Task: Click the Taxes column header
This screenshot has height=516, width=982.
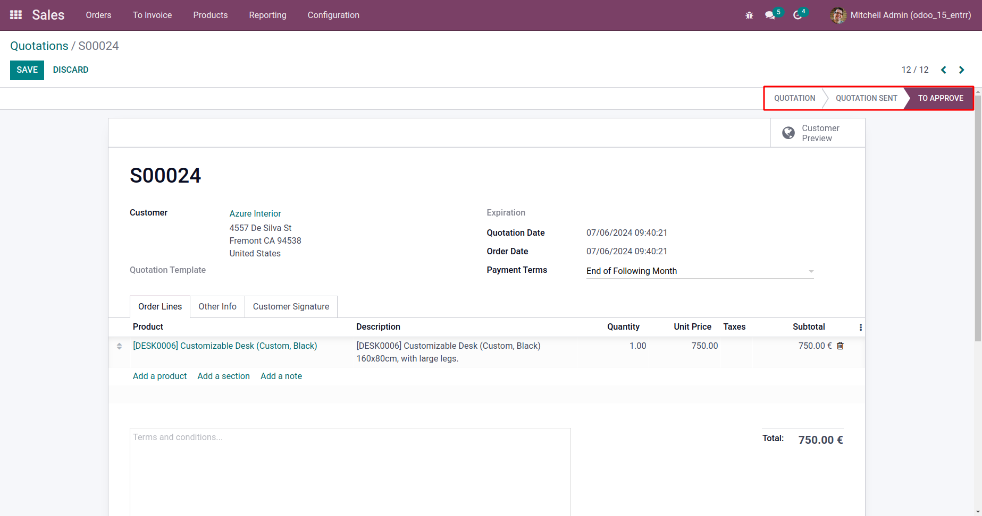Action: [734, 327]
